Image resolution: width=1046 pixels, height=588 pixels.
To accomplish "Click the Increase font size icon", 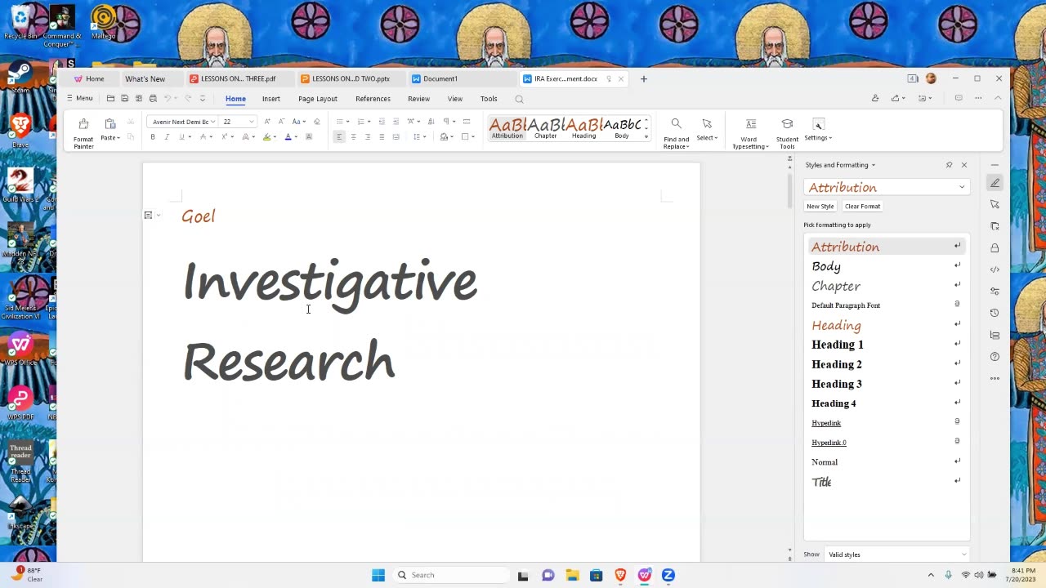I will click(267, 122).
